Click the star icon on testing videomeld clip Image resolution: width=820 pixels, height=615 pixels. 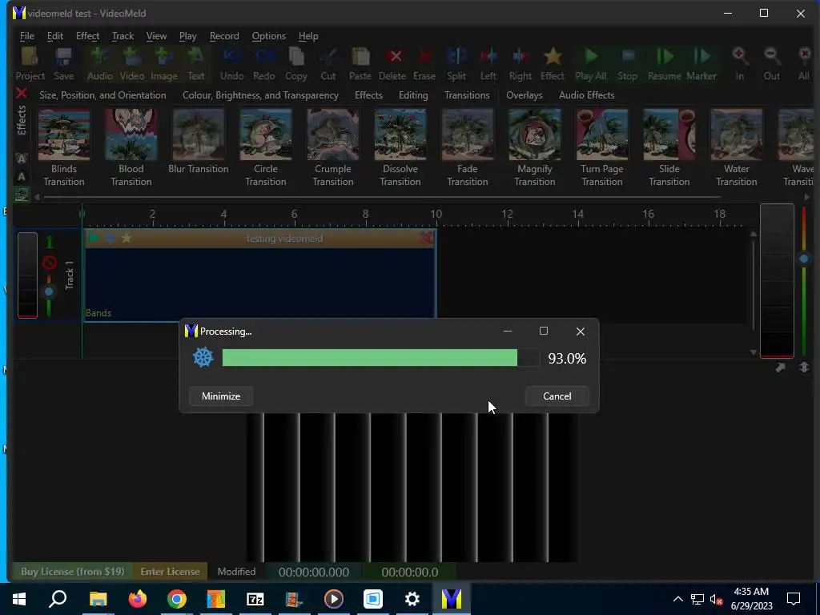(x=126, y=239)
